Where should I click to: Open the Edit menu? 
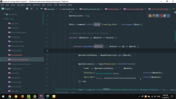(x=7, y=5)
